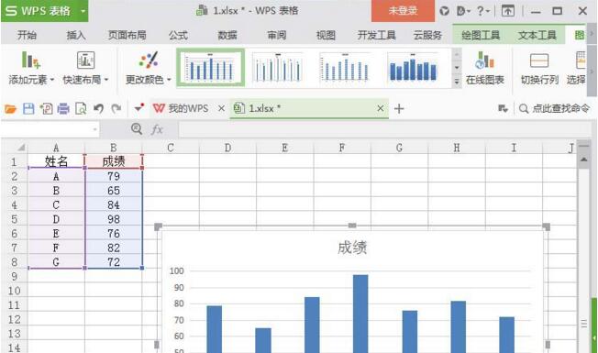Open the 视图 (View) ribbon tab
Viewport: 598px width, 353px height.
(326, 35)
